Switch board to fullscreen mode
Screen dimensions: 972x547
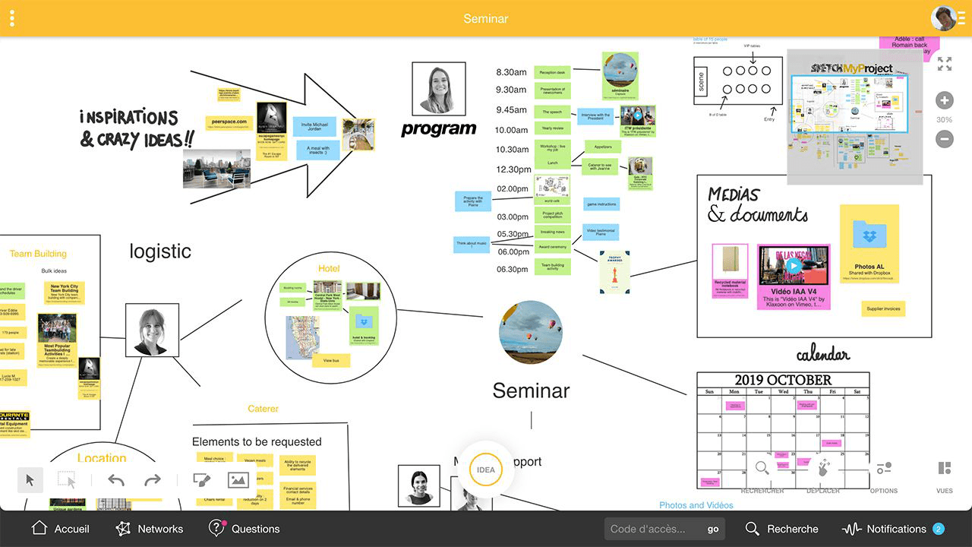[x=944, y=64]
